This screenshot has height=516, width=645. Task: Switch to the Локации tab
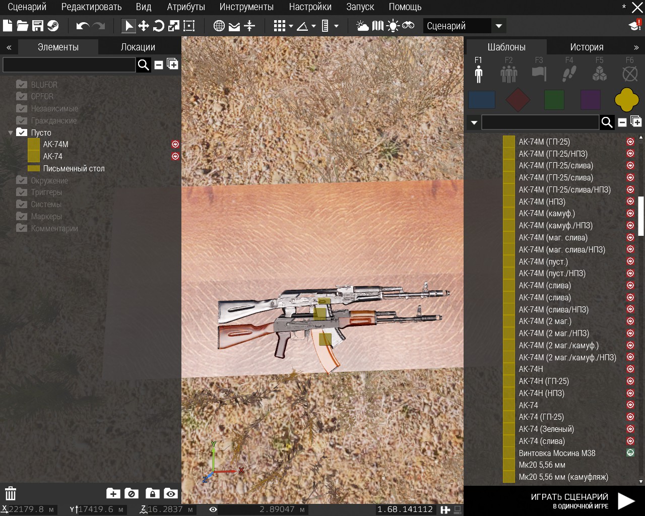tap(138, 47)
